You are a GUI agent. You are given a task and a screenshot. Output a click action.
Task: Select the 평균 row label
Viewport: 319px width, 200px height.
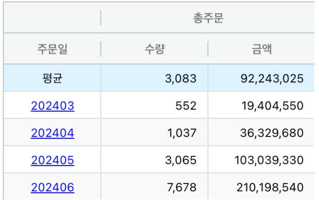pyautogui.click(x=52, y=78)
